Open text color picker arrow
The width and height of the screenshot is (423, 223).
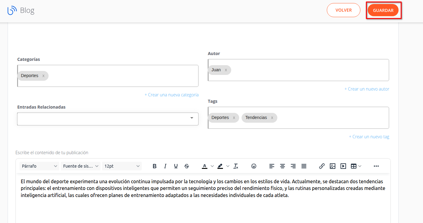(x=212, y=166)
